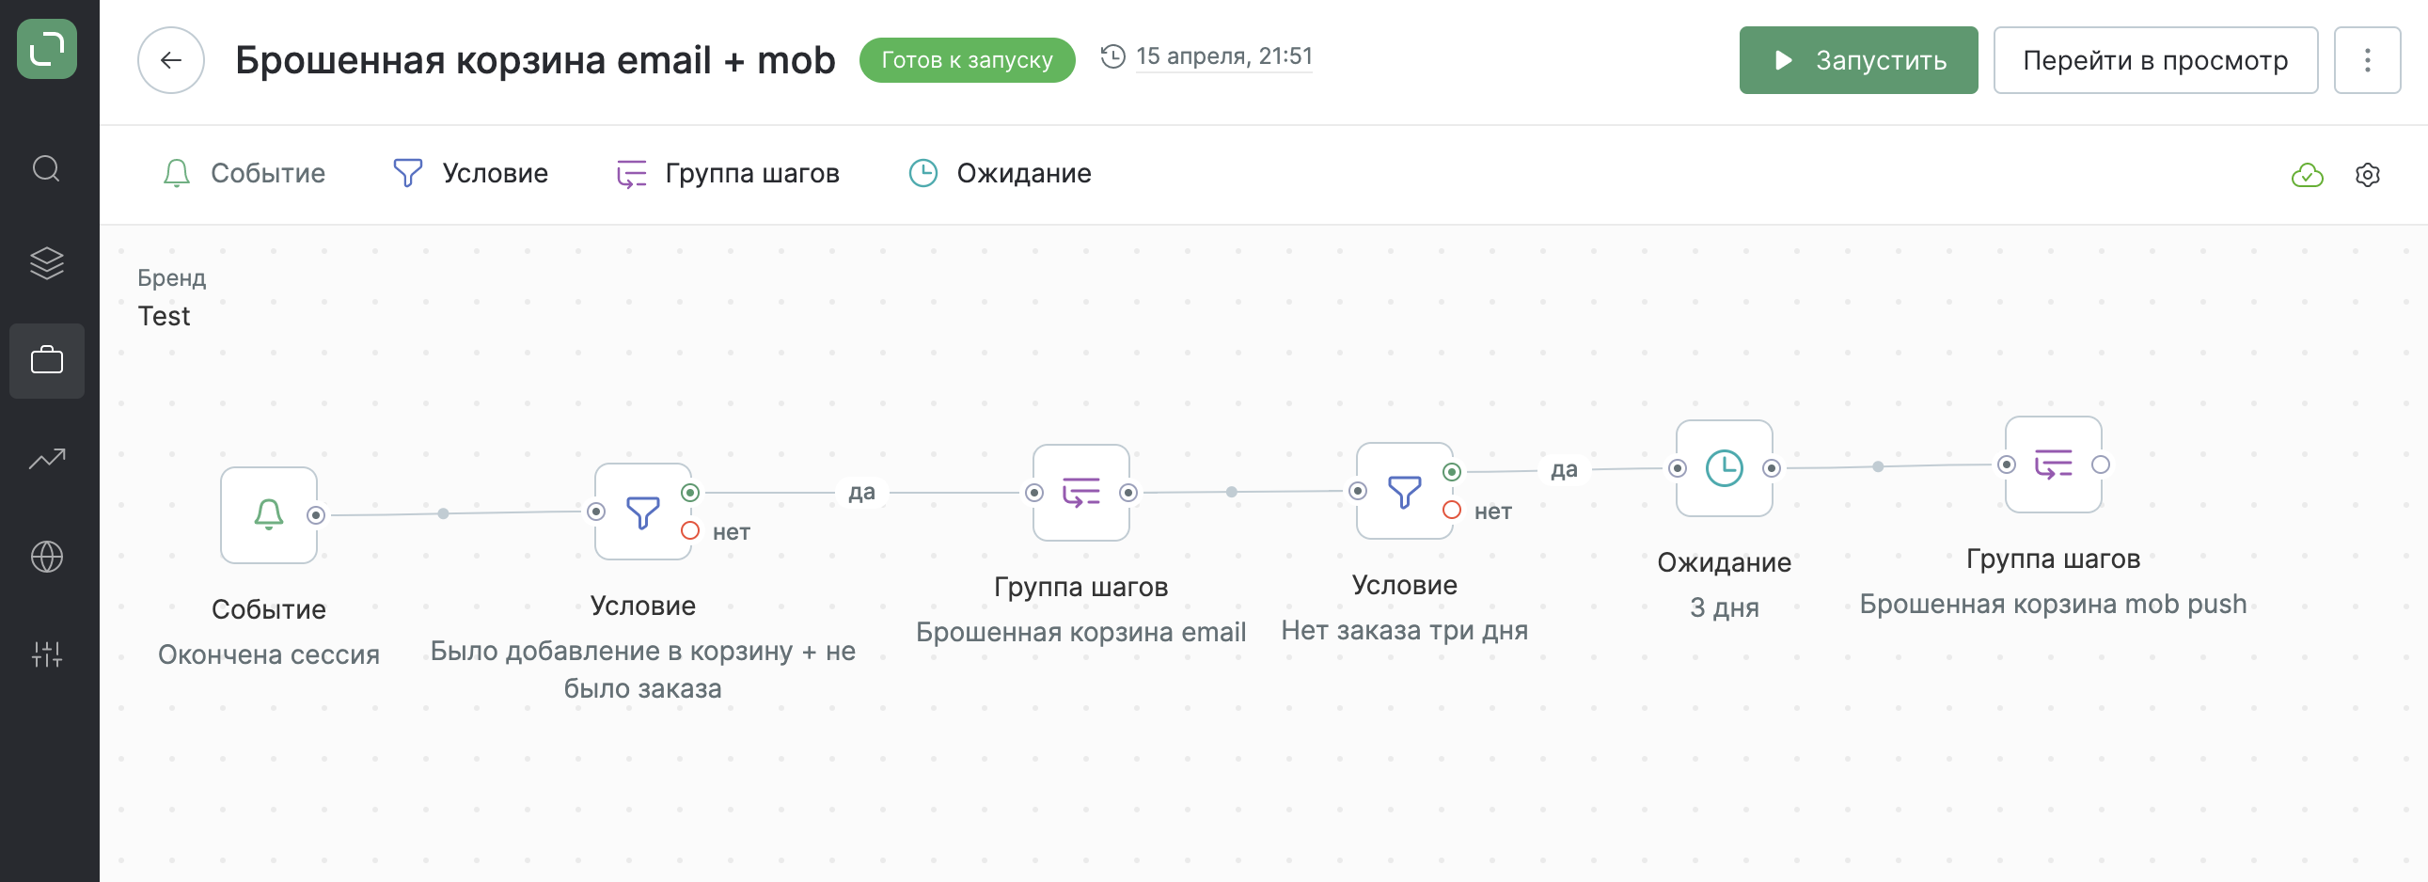Screen dimensions: 2428x882
Task: Click the Брошенная корзина mob push caption
Action: (x=2053, y=604)
